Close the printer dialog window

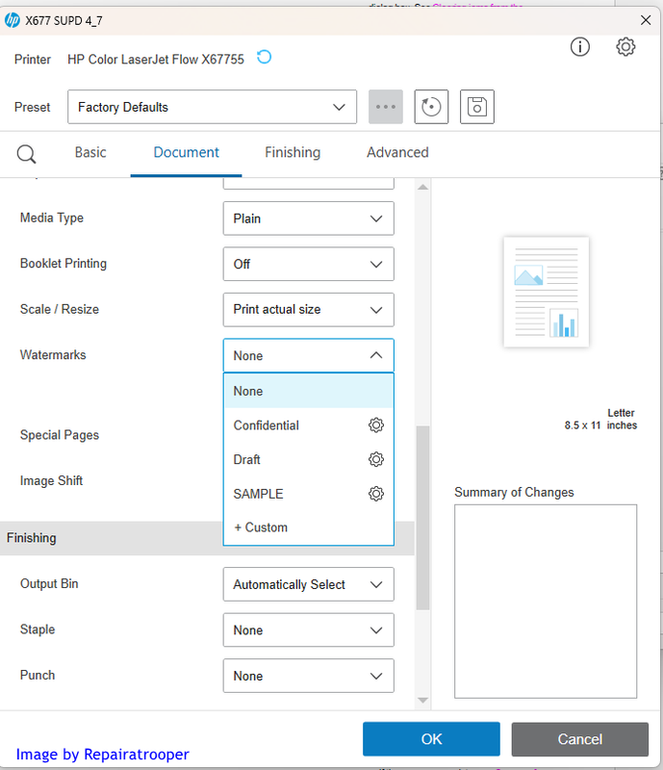click(646, 20)
